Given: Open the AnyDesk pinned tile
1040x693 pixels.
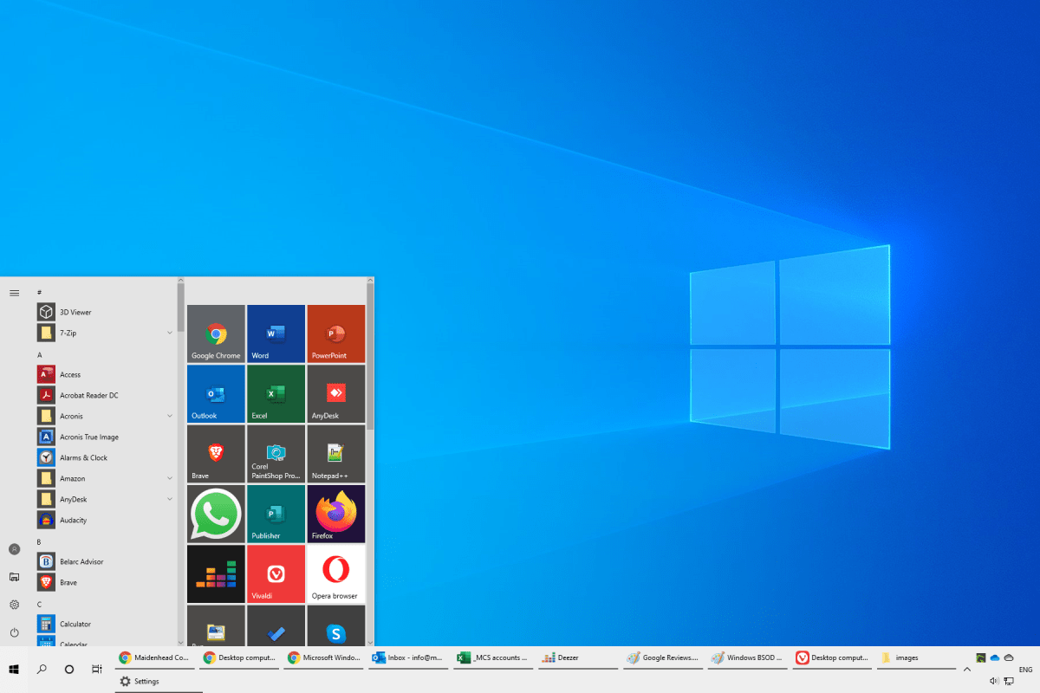Looking at the screenshot, I should coord(336,393).
